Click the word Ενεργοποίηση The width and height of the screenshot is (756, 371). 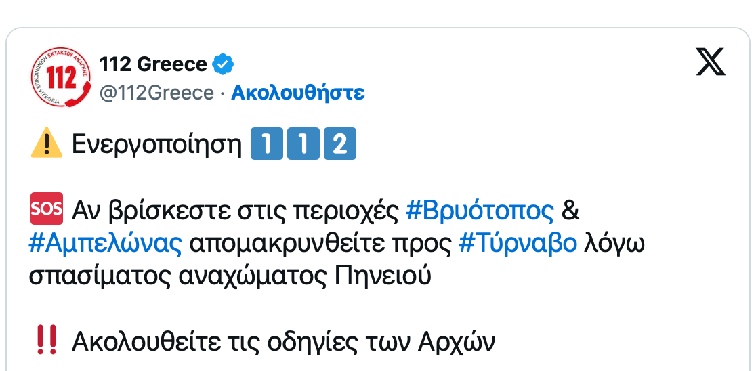pos(157,145)
